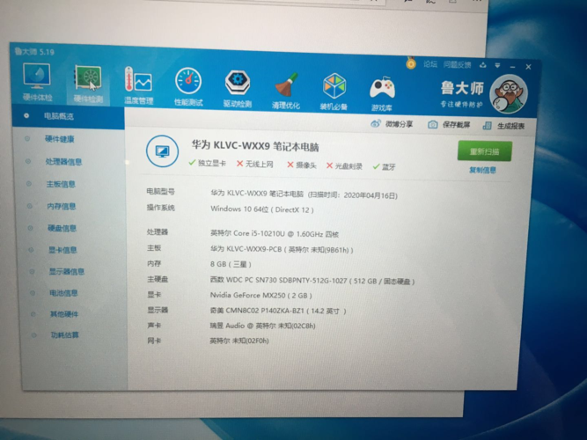The image size is (587, 440).
Task: Select 处理器信息 in sidebar
Action: click(63, 162)
